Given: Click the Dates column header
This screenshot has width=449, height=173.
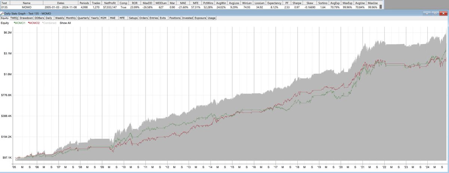Looking at the screenshot, I should point(61,3).
